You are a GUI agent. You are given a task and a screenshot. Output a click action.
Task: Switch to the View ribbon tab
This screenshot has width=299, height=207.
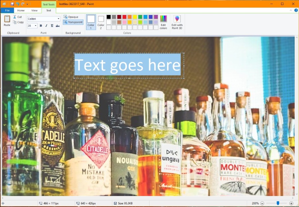(x=34, y=11)
